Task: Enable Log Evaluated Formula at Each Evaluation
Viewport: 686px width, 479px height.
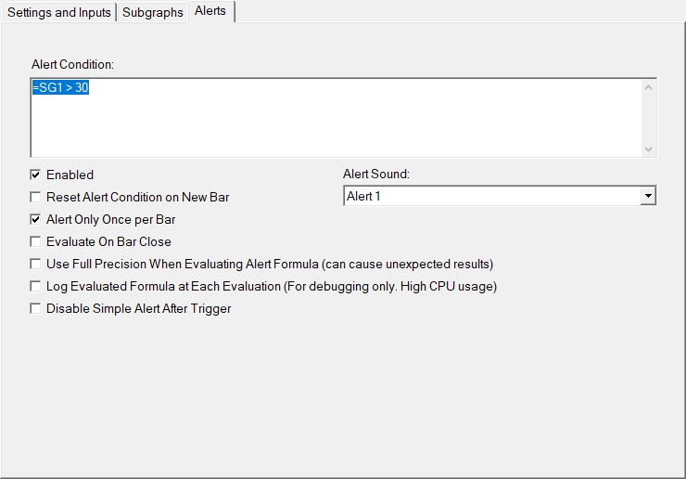Action: pyautogui.click(x=36, y=286)
